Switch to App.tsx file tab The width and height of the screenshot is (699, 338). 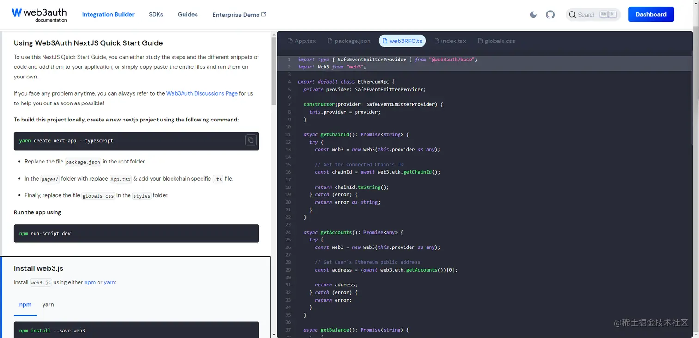pos(302,41)
